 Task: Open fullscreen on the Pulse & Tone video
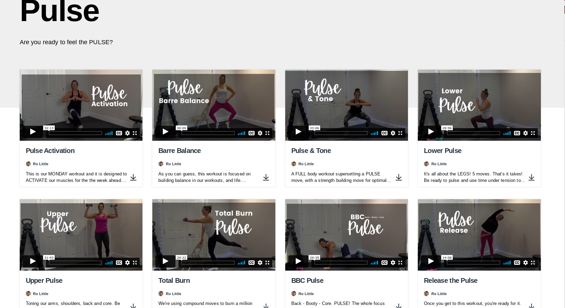coord(400,133)
